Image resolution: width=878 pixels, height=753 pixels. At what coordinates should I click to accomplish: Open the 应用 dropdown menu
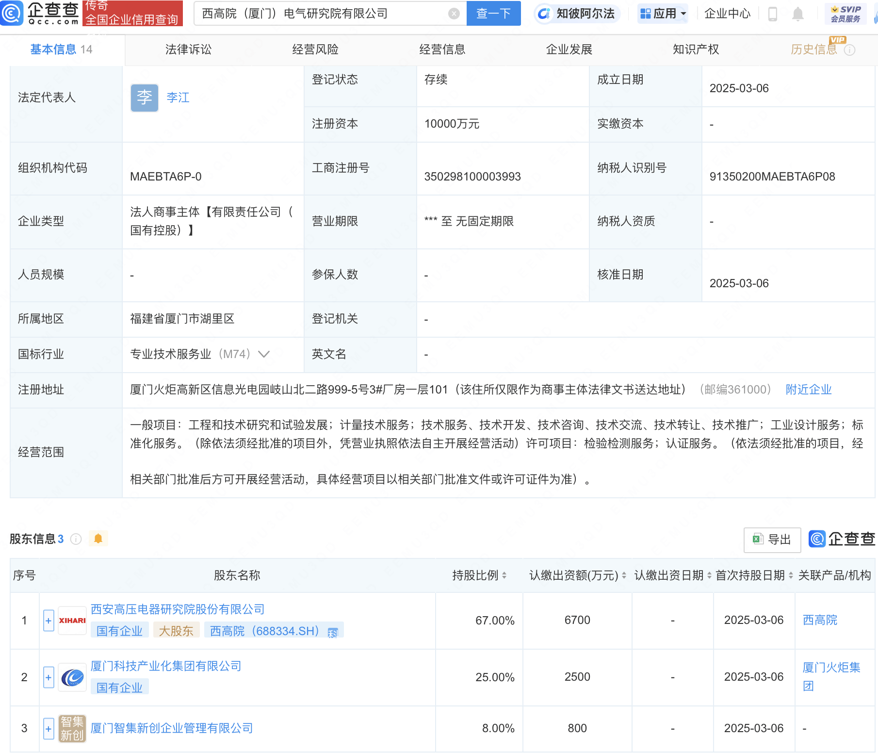click(x=663, y=14)
